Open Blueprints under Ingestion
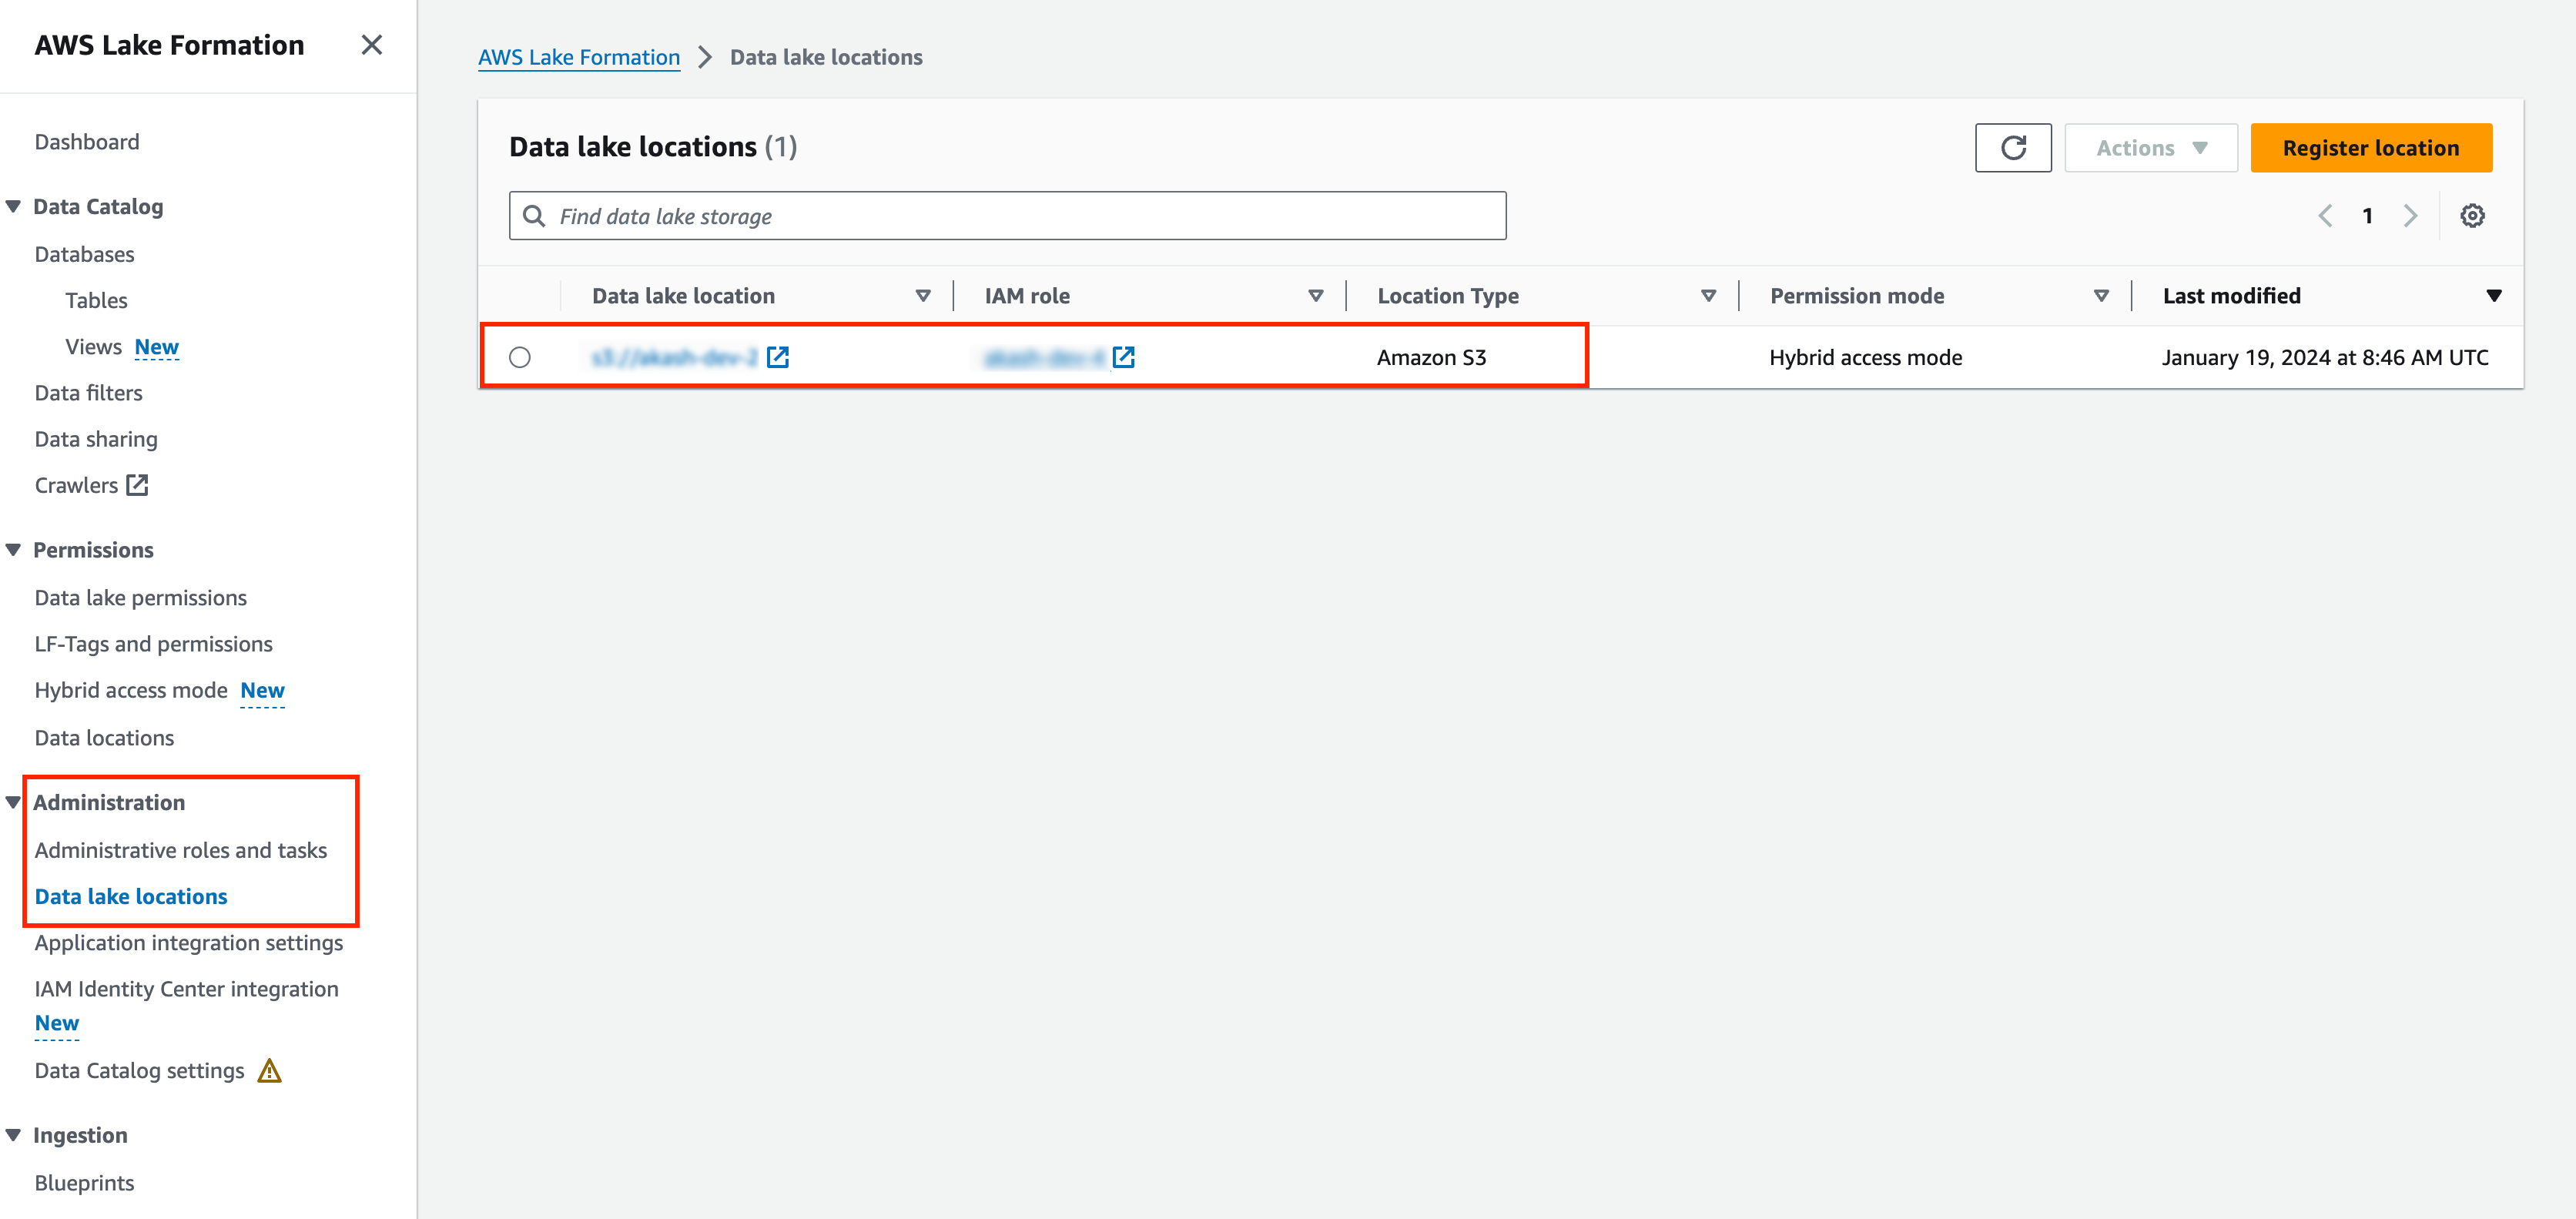The image size is (2576, 1219). 84,1183
